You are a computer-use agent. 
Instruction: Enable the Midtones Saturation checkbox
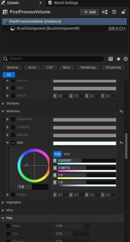(x=13, y=119)
